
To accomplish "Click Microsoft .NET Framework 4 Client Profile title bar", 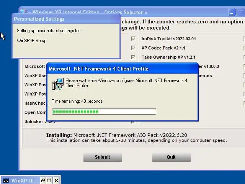I will 122,69.
